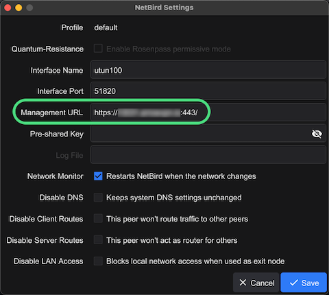329x295 pixels.
Task: Check the Disable Client Routes box
Action: point(98,219)
